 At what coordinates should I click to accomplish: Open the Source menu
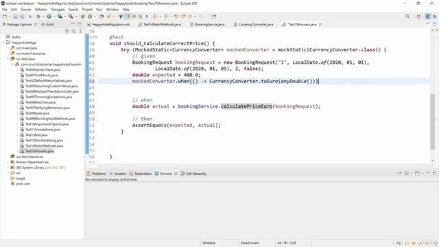[26, 9]
